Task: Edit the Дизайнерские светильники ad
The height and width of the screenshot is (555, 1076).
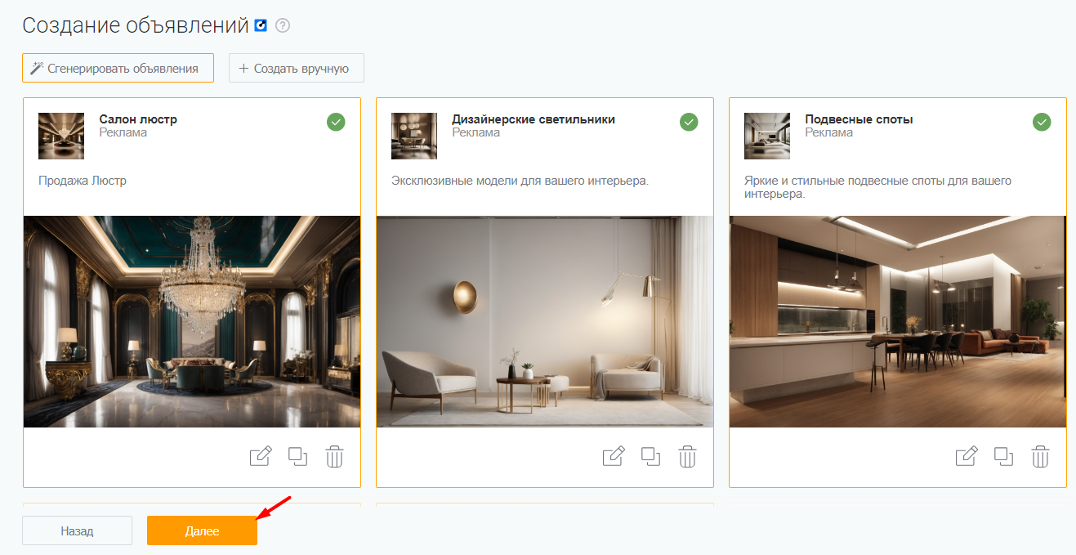Action: click(x=613, y=456)
